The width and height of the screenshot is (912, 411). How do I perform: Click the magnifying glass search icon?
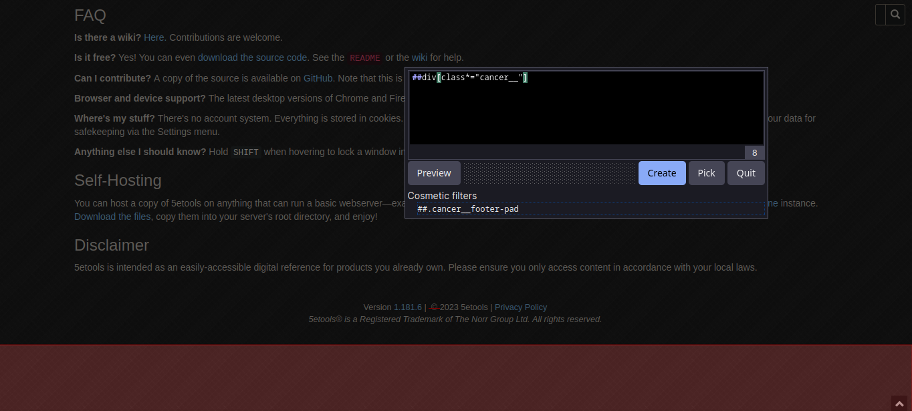pos(895,14)
